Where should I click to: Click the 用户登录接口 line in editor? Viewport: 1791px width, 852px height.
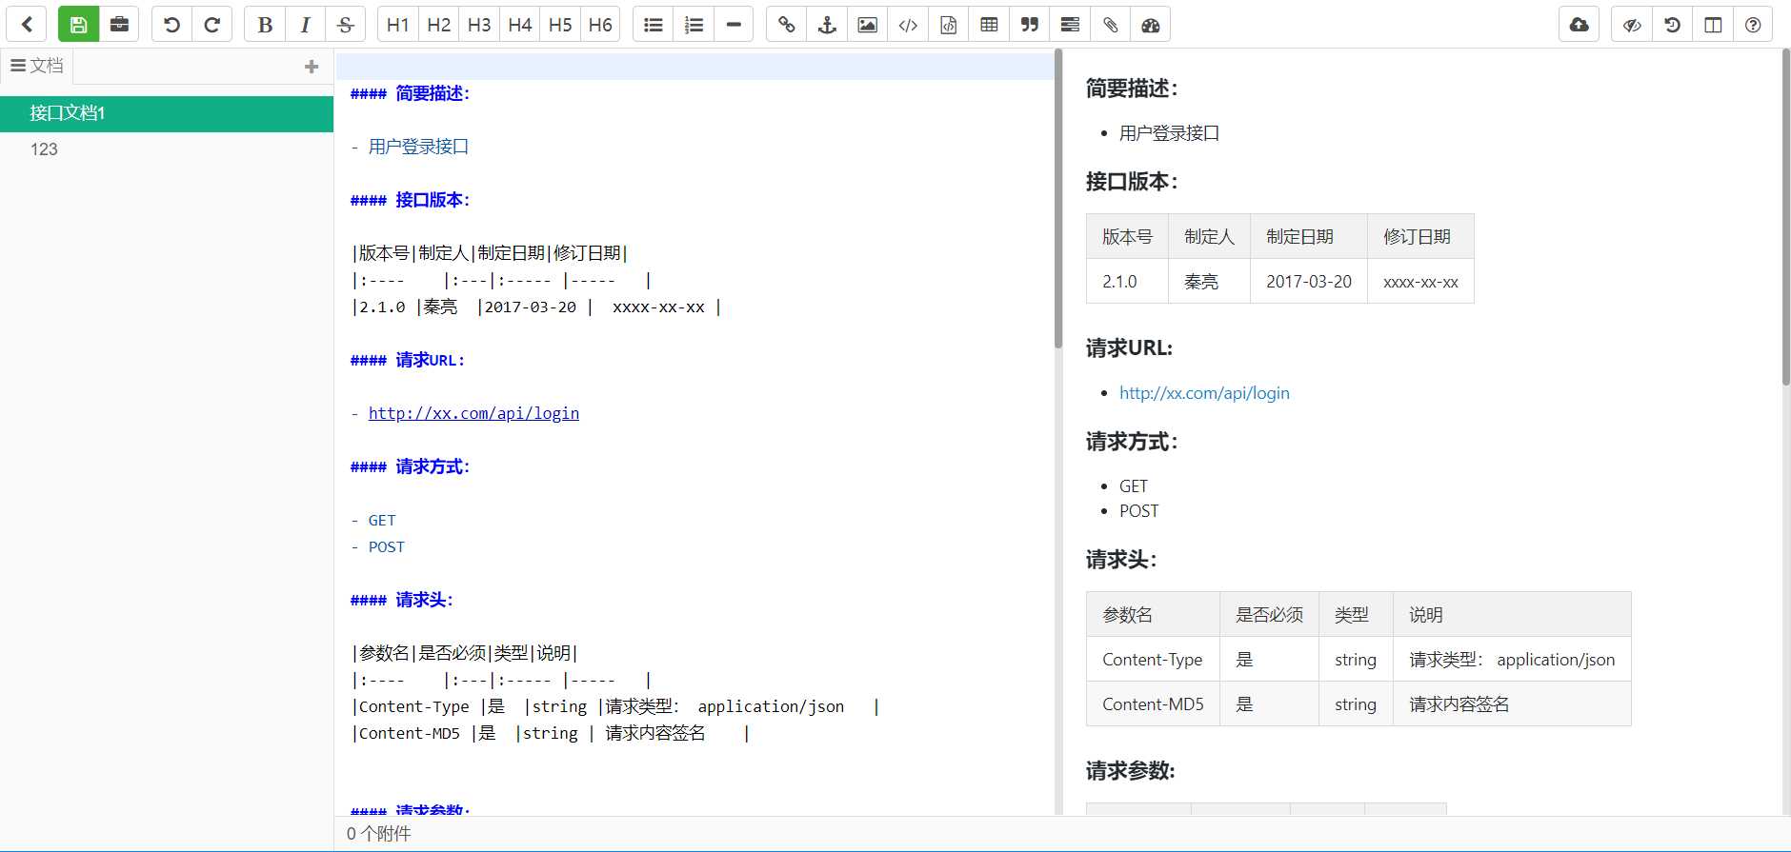click(410, 147)
